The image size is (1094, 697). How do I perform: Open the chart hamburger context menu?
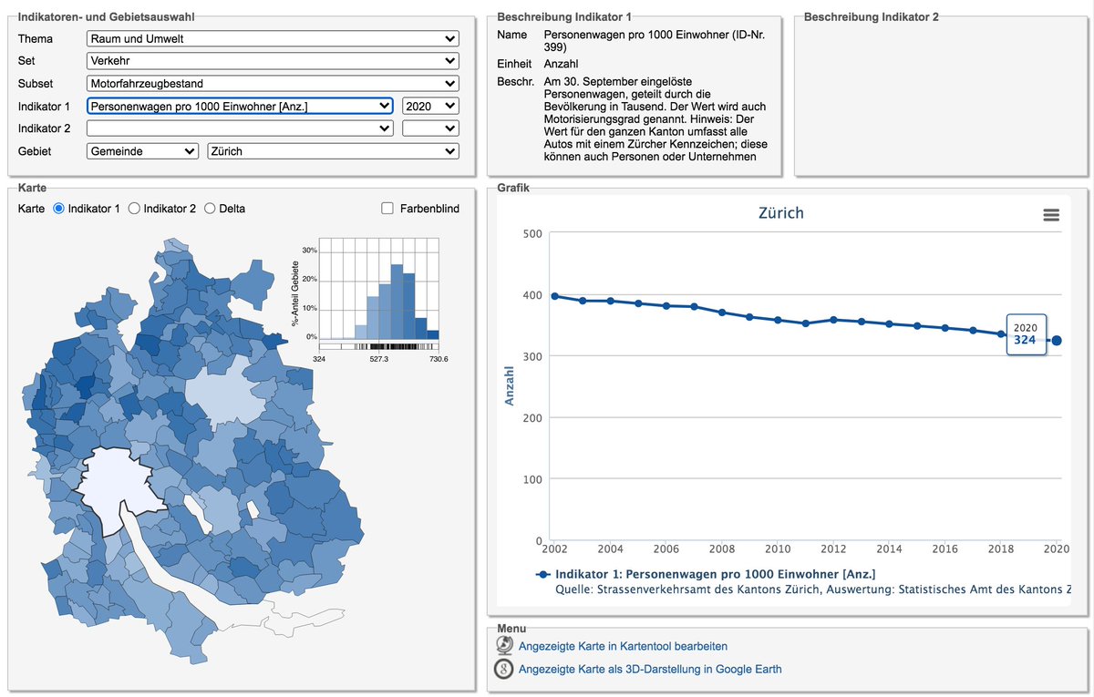tap(1051, 215)
